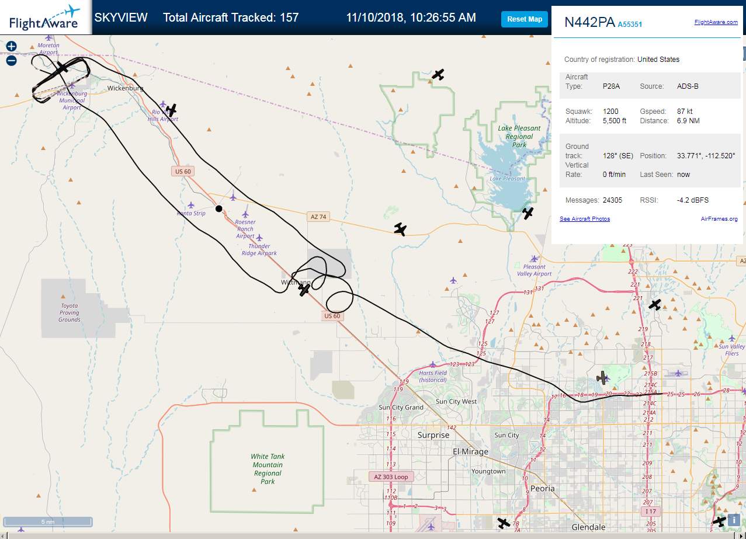Click the 5 nm scale bar
746x539 pixels.
click(48, 521)
